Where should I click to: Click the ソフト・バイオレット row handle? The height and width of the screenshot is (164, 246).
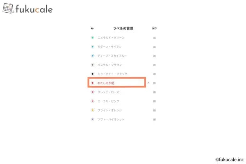click(155, 120)
